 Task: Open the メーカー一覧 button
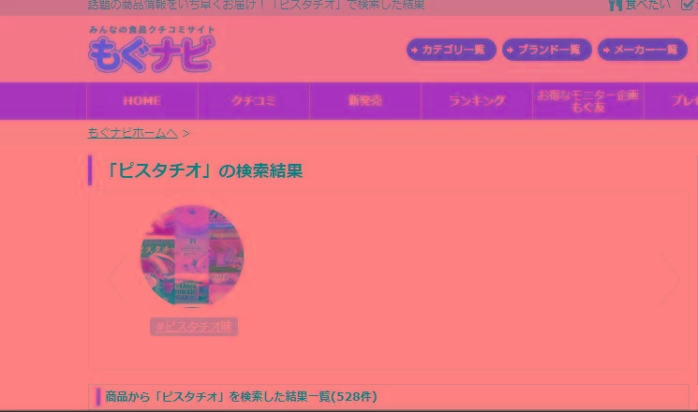(643, 50)
